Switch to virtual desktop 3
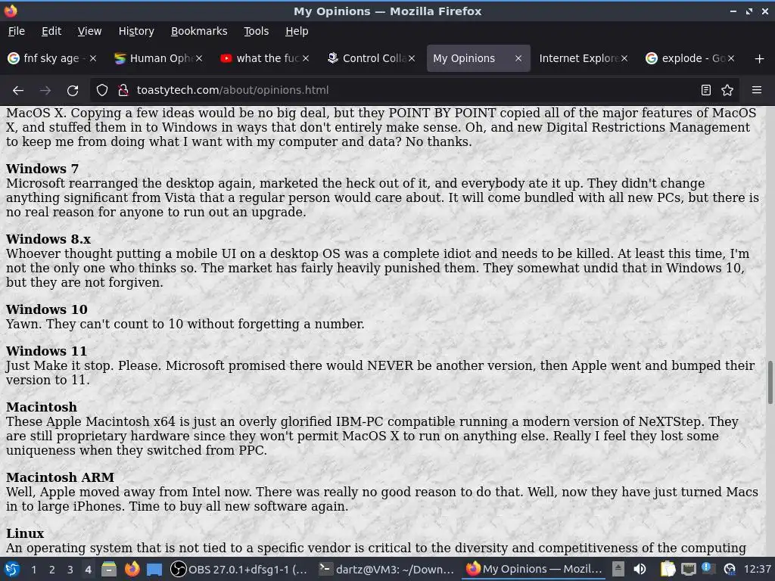 coord(70,570)
